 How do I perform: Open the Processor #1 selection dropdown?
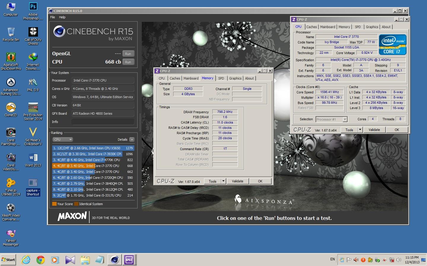(x=332, y=119)
